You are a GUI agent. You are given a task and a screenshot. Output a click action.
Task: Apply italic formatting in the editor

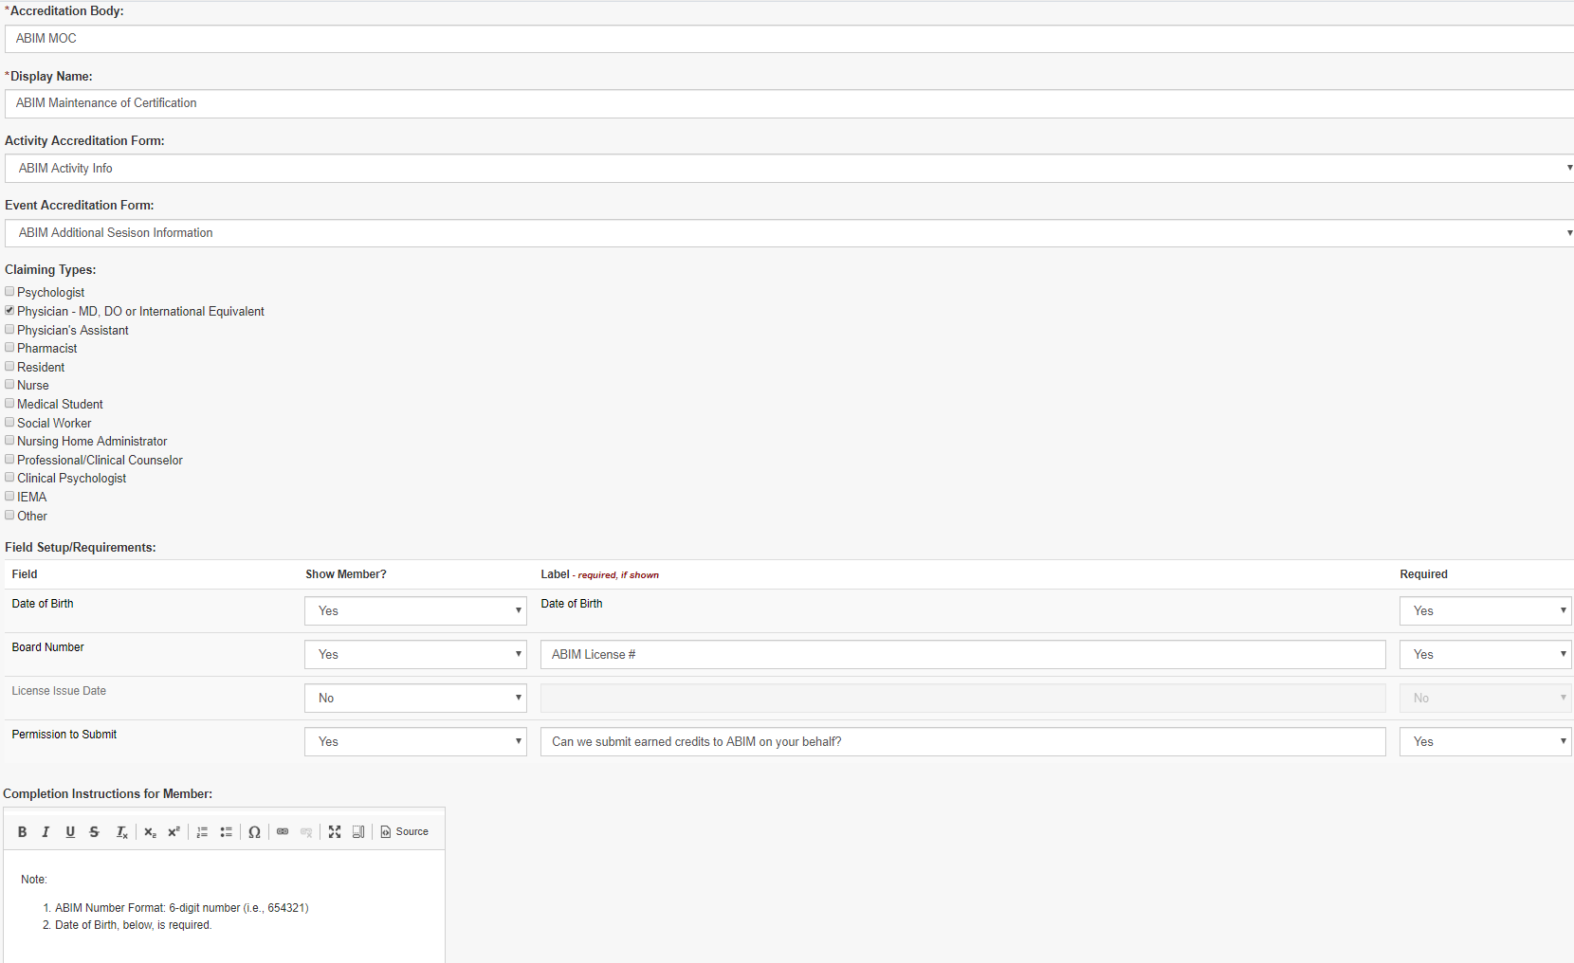(46, 832)
